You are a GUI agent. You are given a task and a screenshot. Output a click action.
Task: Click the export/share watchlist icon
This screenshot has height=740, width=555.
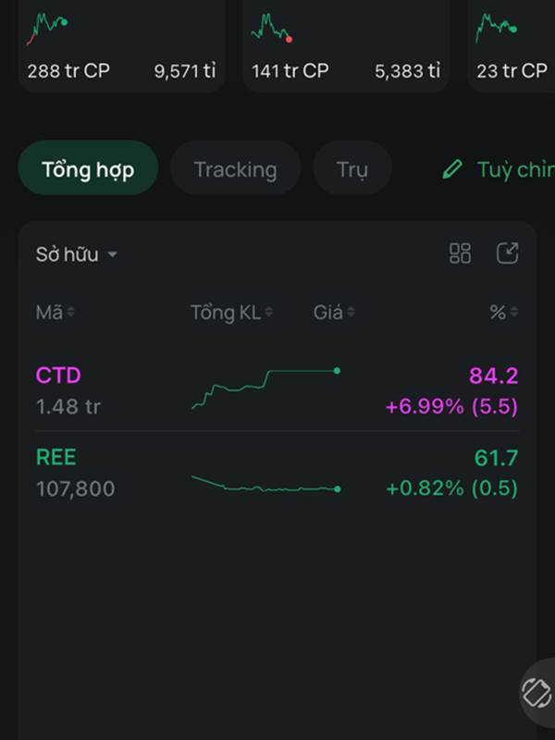point(507,253)
